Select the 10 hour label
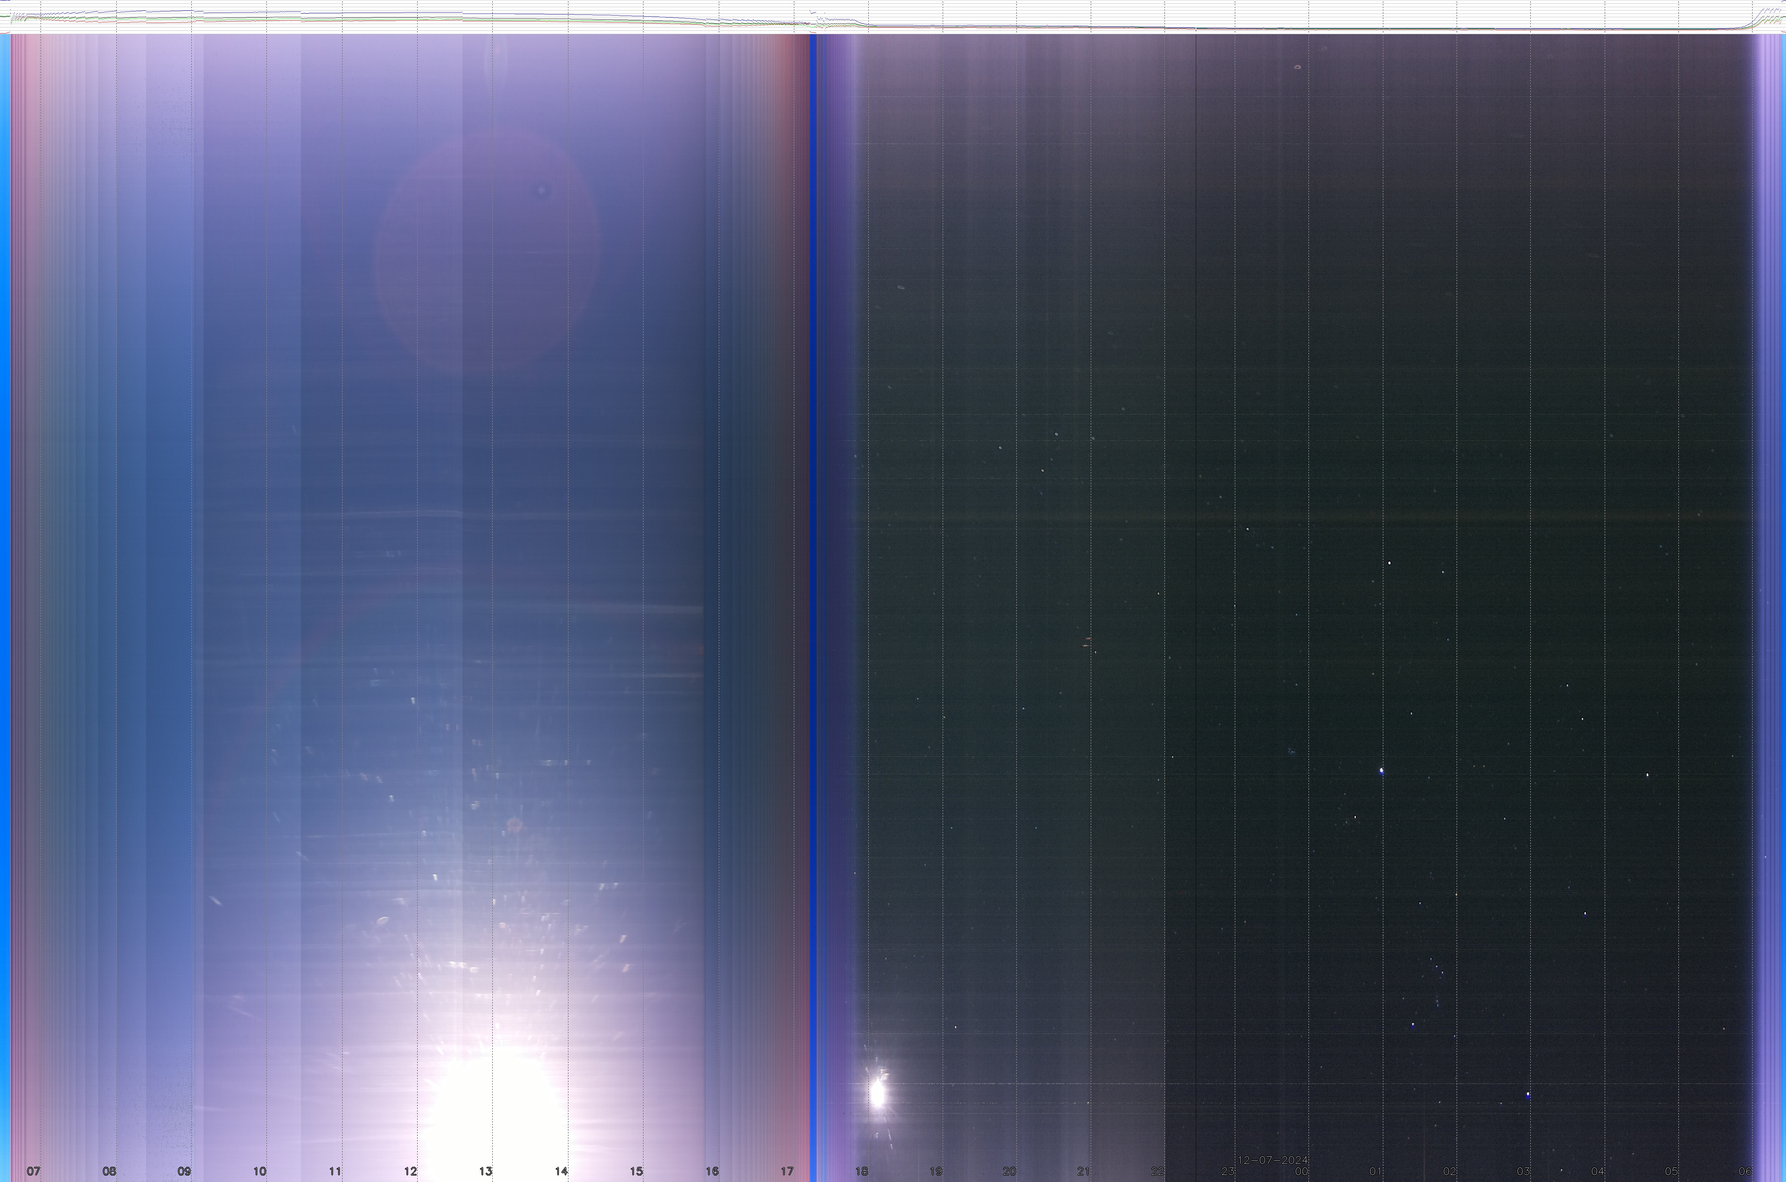Image resolution: width=1786 pixels, height=1182 pixels. 259,1171
